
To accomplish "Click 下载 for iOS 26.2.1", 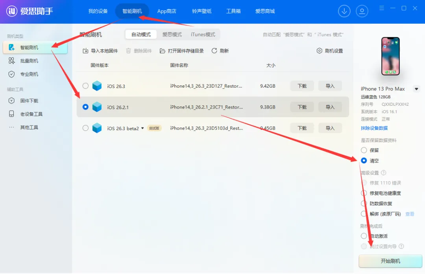I will point(302,107).
